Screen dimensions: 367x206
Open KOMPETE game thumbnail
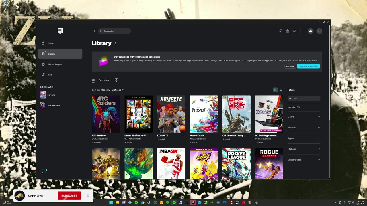tap(171, 114)
